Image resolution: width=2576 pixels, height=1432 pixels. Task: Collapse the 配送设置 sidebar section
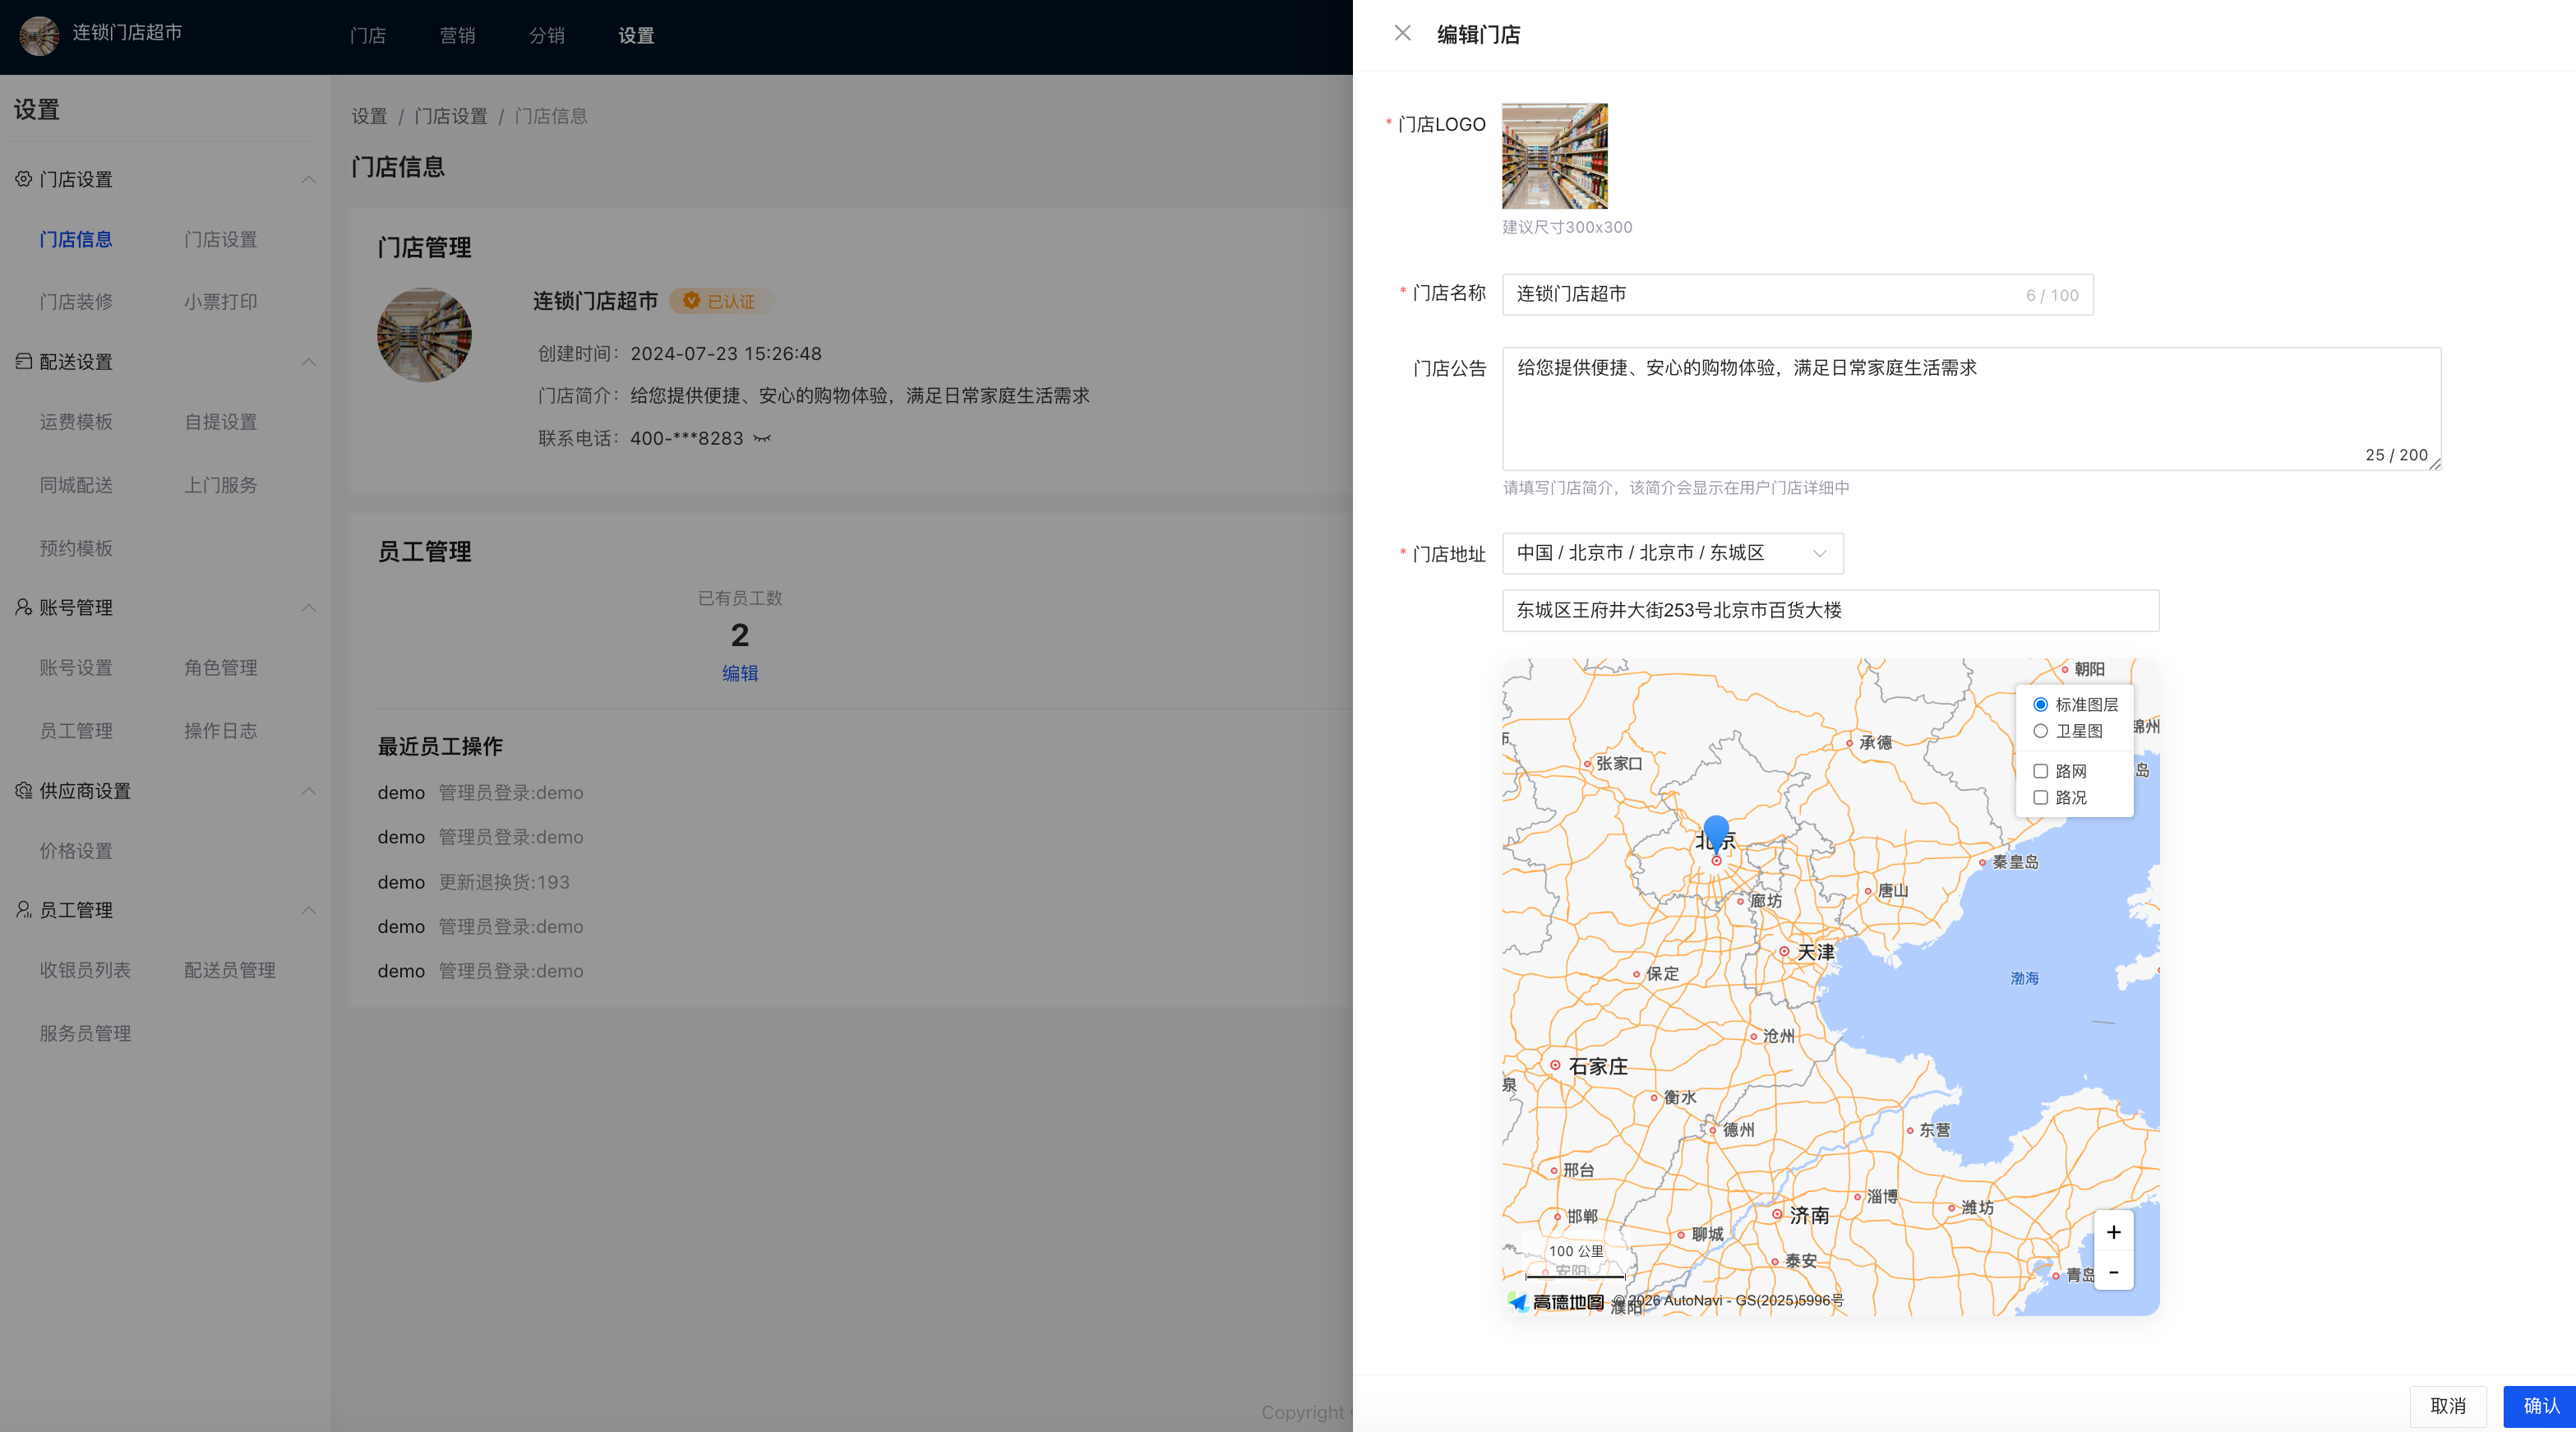pyautogui.click(x=308, y=362)
